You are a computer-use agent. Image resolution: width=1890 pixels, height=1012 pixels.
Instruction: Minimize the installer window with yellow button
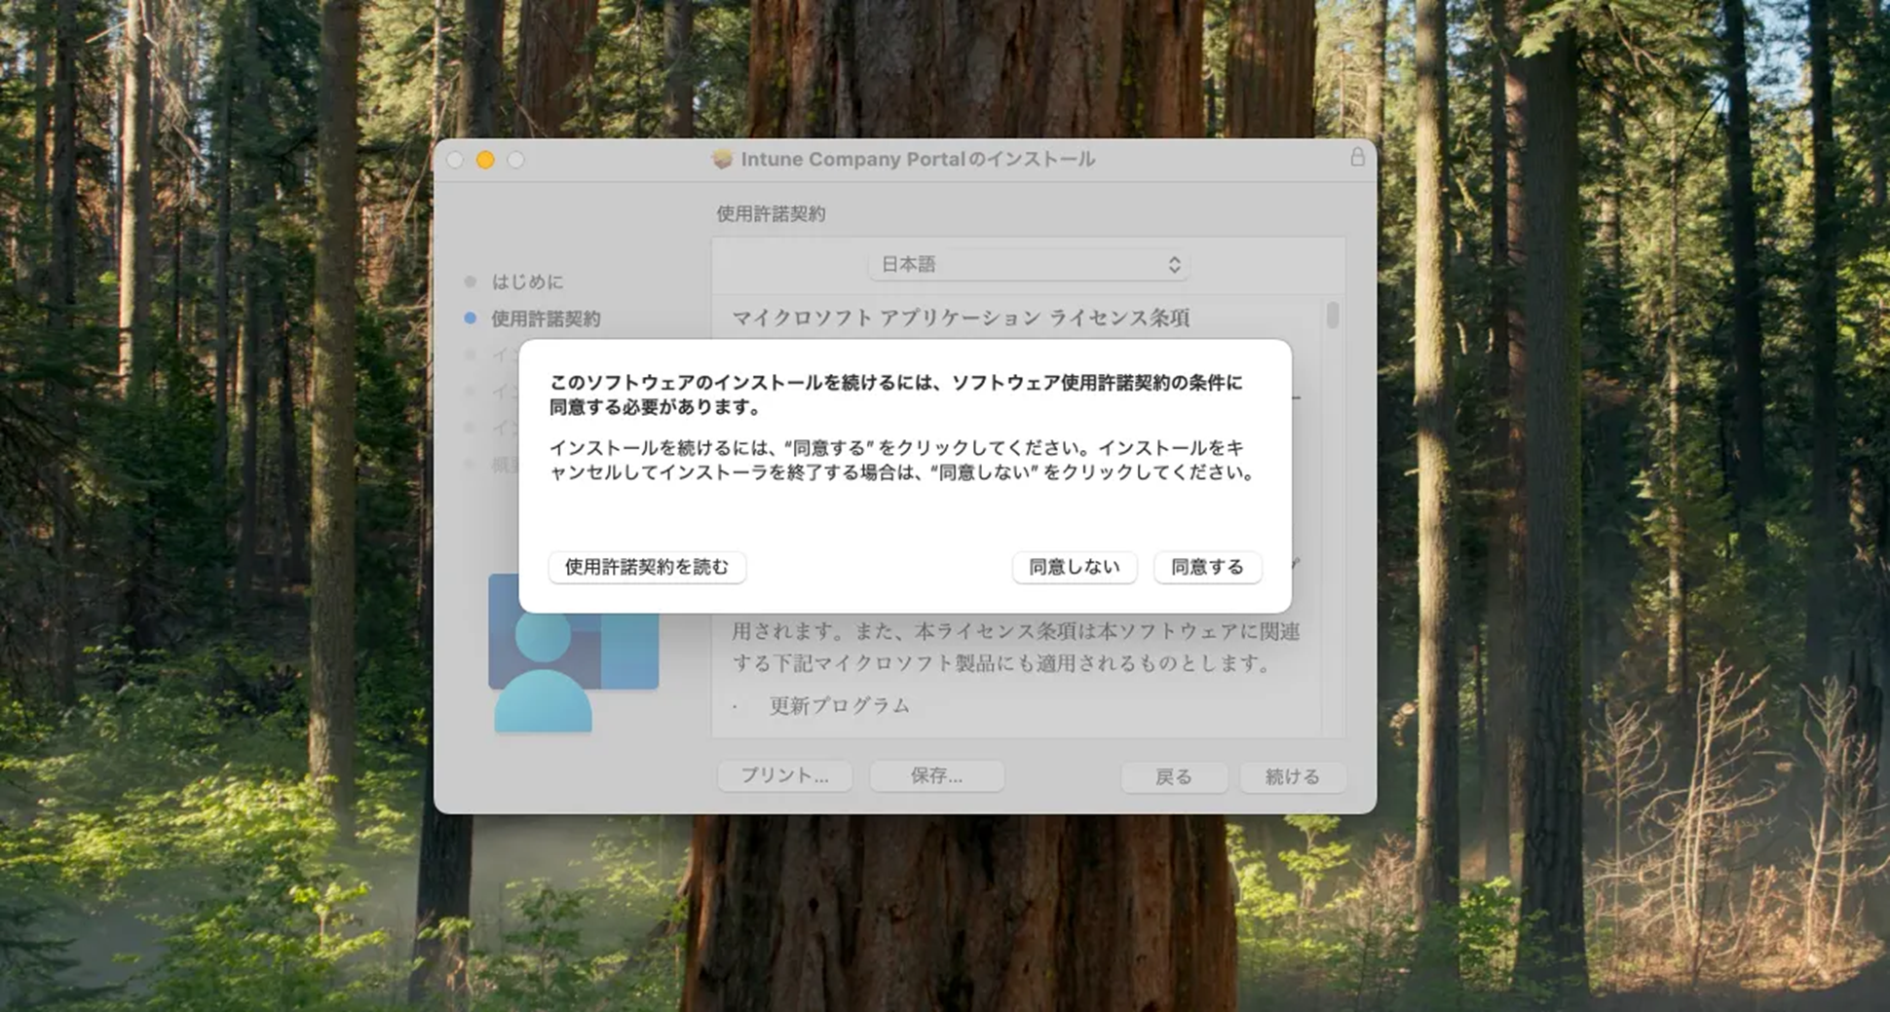coord(485,160)
